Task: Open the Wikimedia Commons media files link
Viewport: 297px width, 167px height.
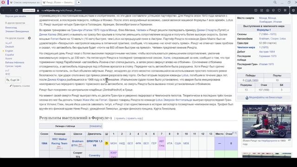Action: 265,97
